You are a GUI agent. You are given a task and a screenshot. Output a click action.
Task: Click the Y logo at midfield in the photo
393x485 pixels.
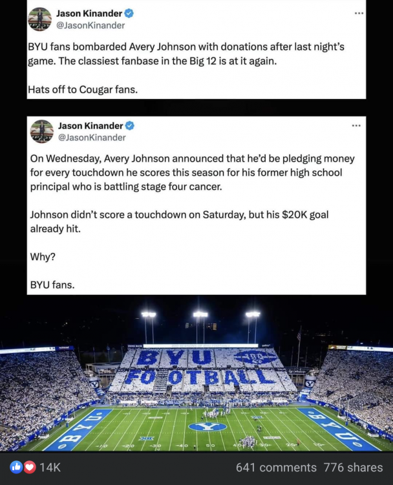(207, 426)
